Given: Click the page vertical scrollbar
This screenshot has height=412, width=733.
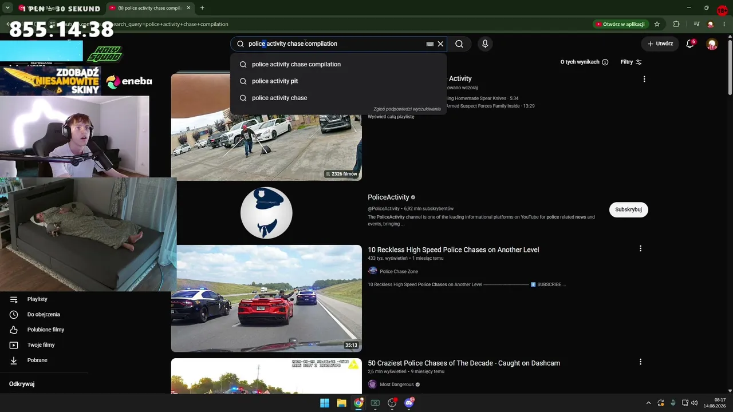Looking at the screenshot, I should 730,68.
